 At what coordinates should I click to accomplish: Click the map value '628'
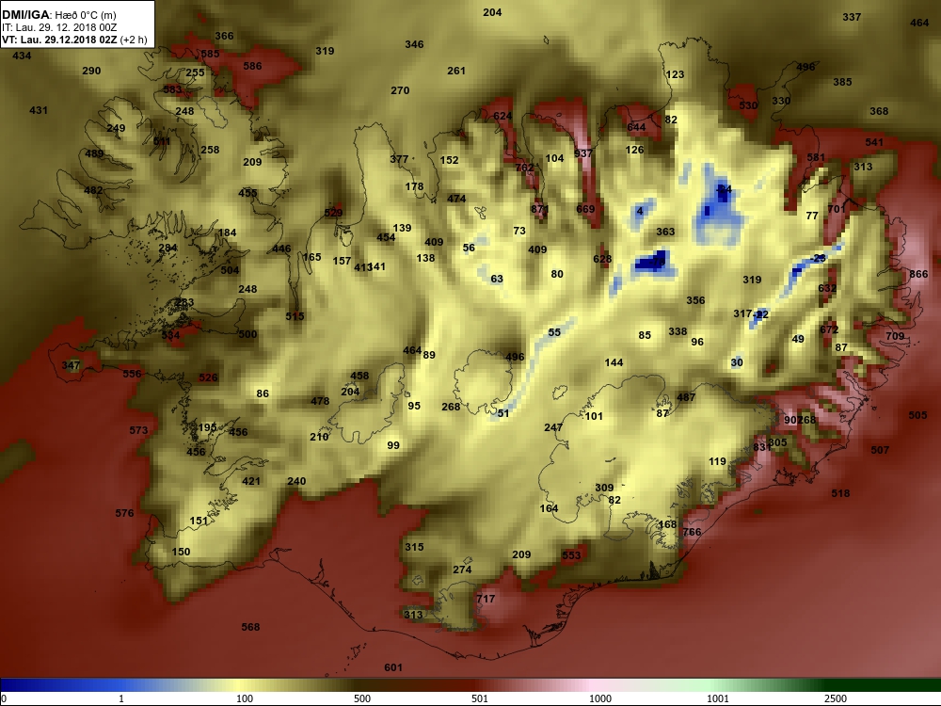pos(602,260)
